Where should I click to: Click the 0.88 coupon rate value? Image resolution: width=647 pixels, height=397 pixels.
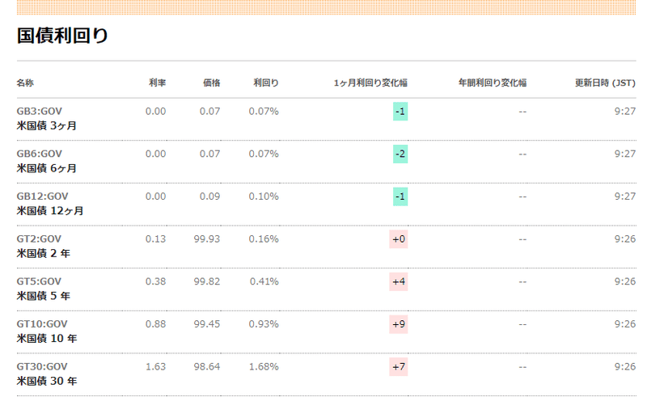pos(155,323)
